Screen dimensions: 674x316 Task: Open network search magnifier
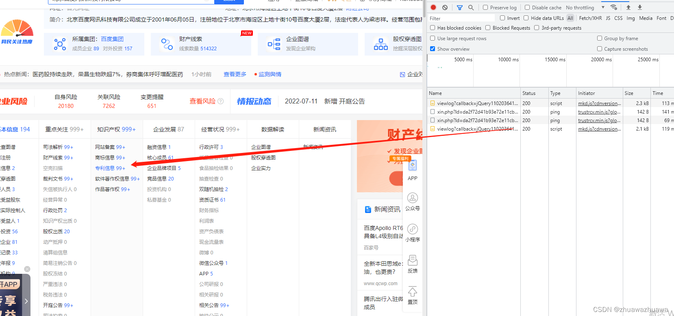click(471, 7)
